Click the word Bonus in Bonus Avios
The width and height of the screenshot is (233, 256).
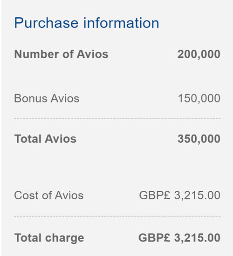(x=31, y=99)
